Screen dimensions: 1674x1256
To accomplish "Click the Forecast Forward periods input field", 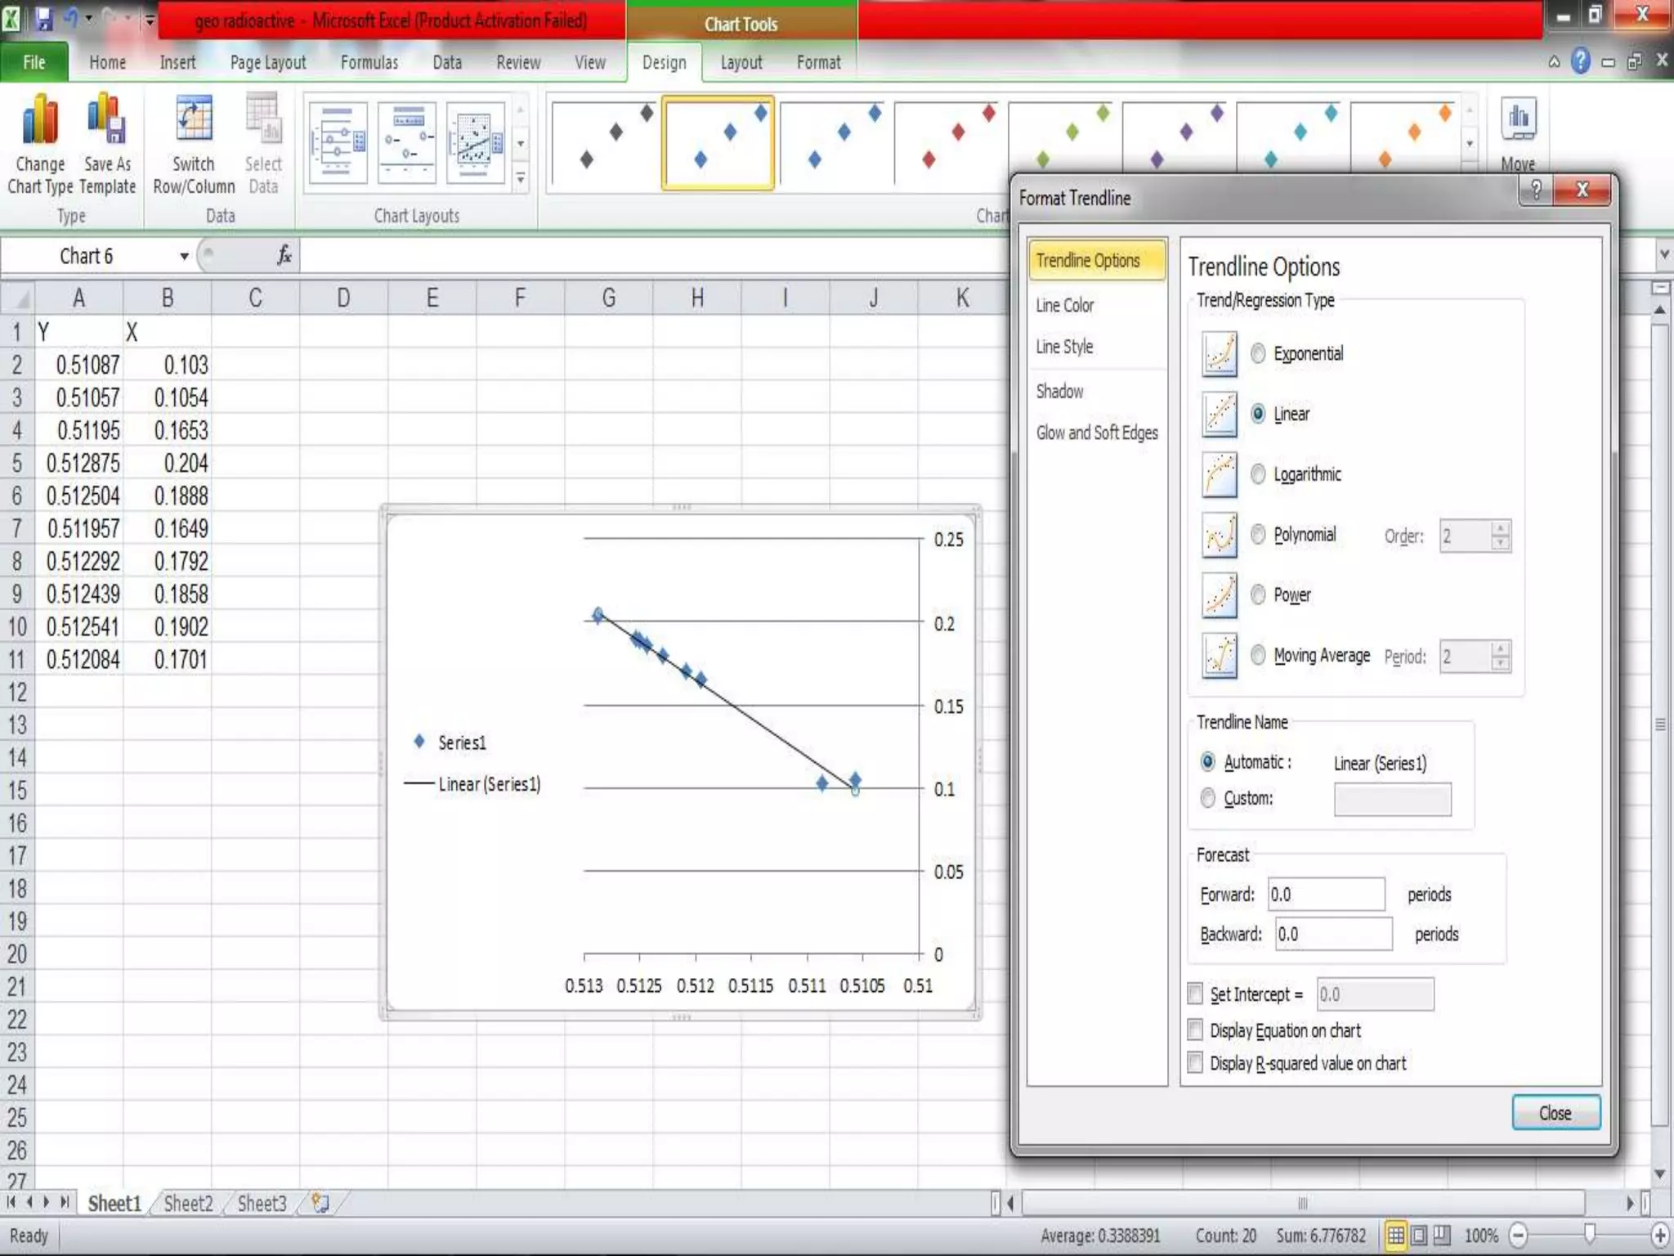I will pos(1326,894).
